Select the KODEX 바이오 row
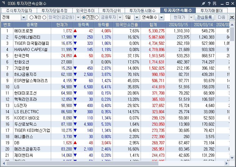This screenshot has height=167, width=236. click(115, 118)
